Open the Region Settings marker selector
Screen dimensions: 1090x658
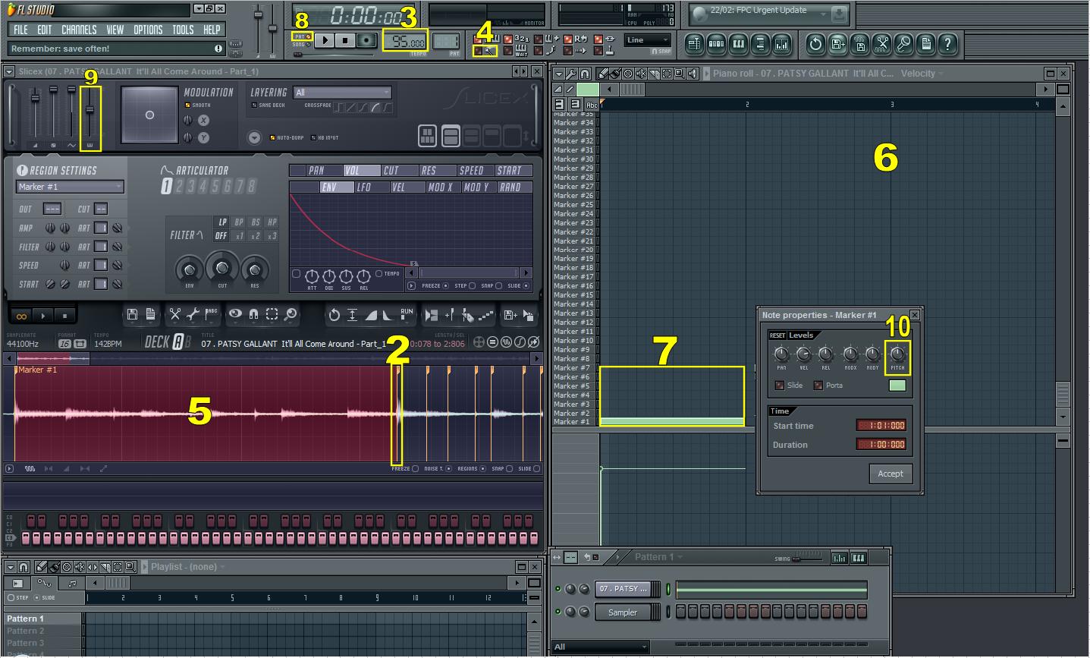(69, 187)
